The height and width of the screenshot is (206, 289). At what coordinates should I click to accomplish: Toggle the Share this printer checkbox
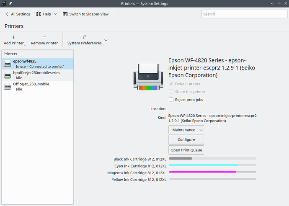[171, 92]
